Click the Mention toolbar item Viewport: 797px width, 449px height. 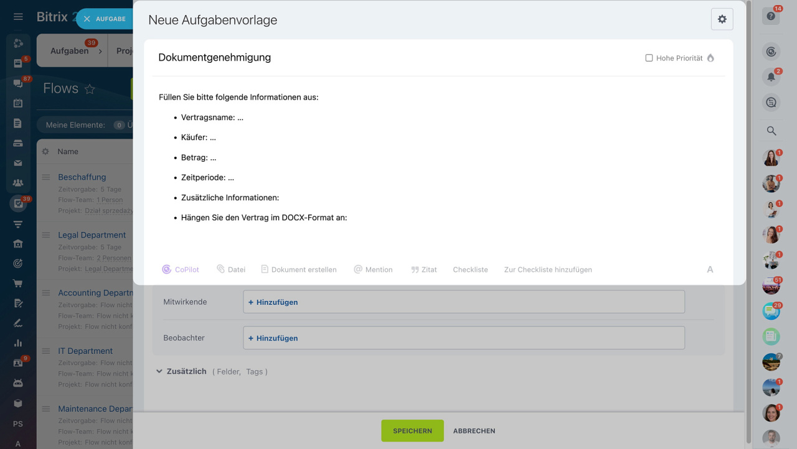click(373, 269)
